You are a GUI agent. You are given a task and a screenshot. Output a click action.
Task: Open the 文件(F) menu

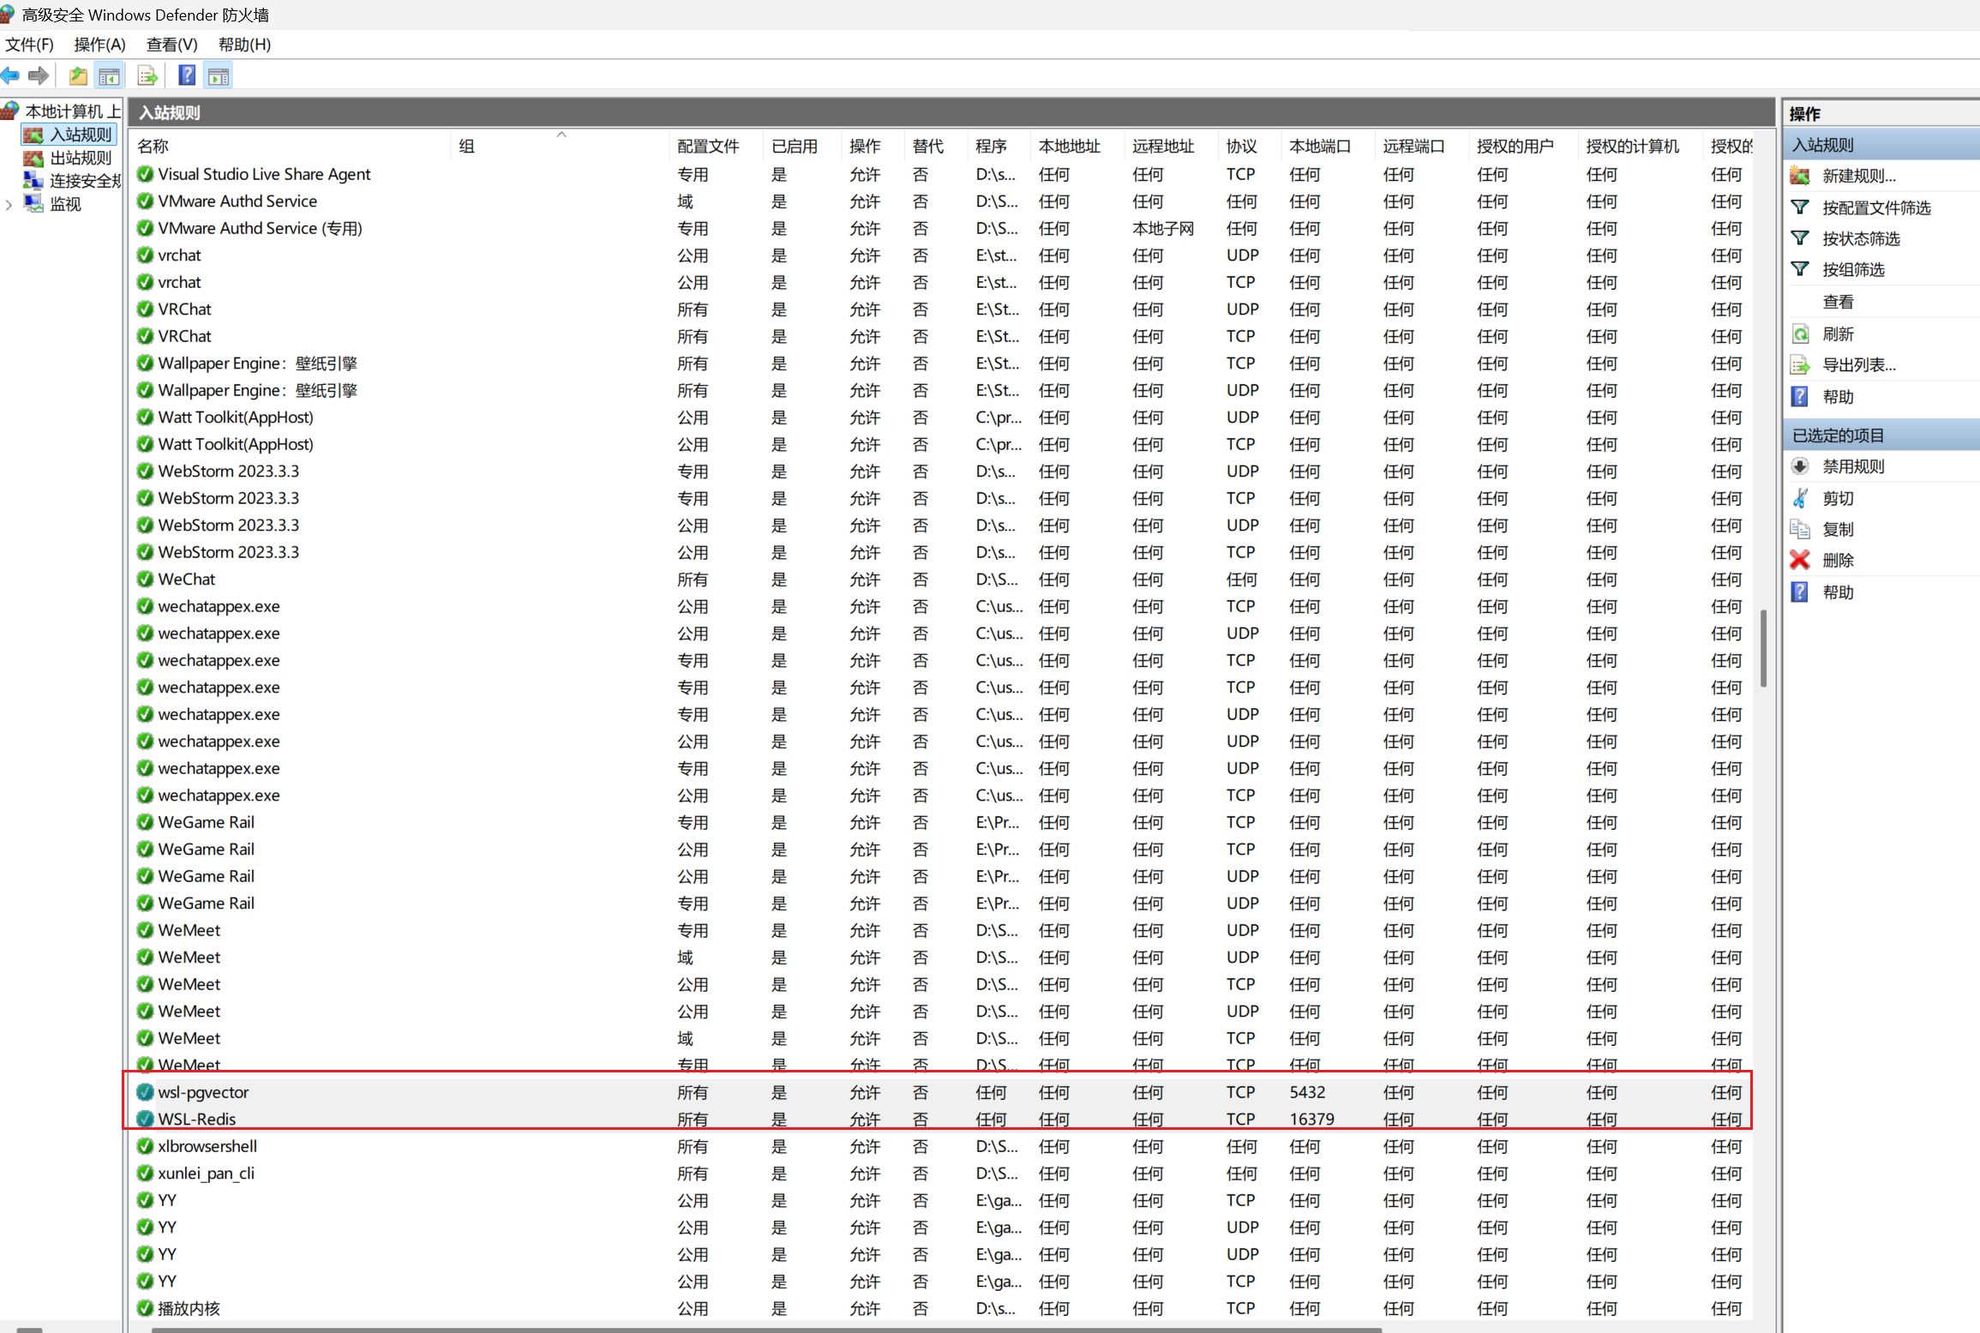(29, 45)
